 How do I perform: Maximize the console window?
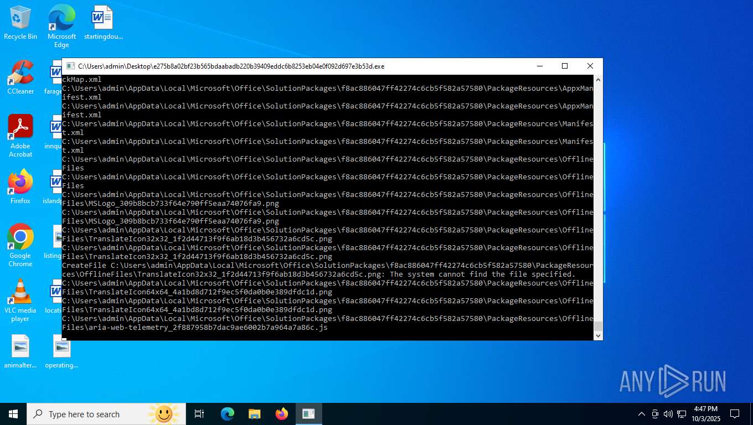565,66
